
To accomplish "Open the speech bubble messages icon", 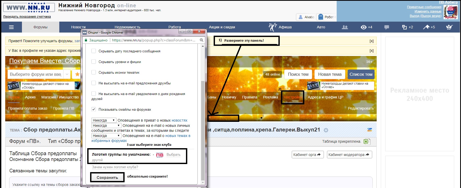I will click(387, 27).
